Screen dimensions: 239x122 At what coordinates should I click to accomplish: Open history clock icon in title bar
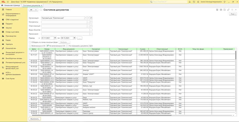click(x=194, y=2)
